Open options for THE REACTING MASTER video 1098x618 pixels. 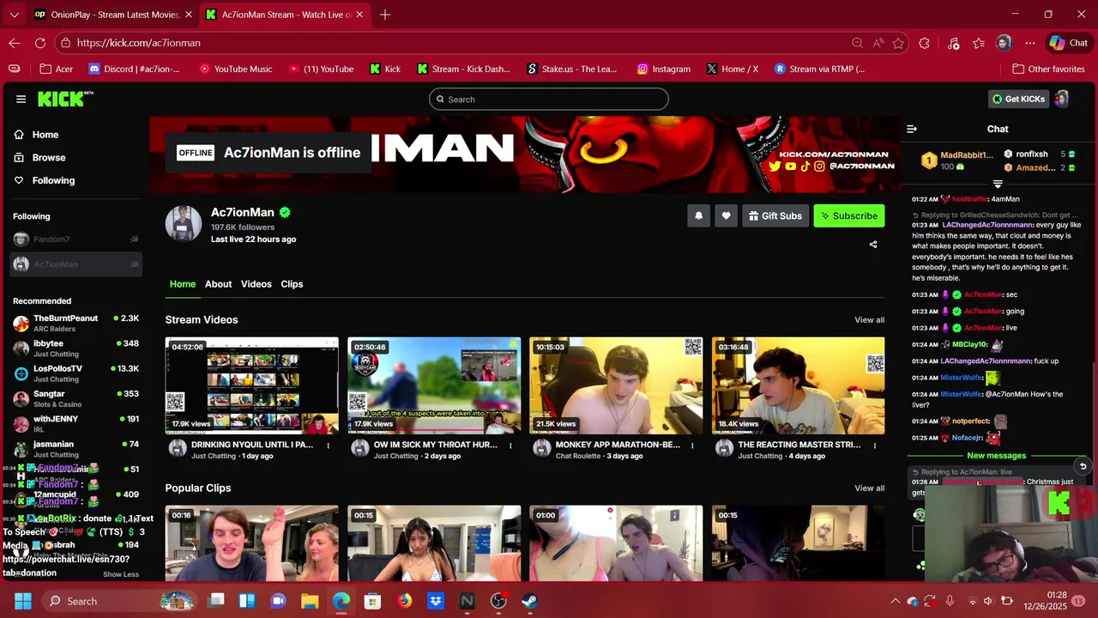(x=875, y=445)
